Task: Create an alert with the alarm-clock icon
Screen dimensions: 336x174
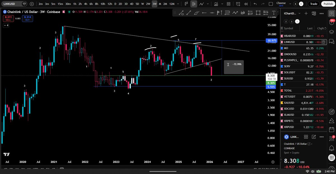Action: [x=238, y=4]
